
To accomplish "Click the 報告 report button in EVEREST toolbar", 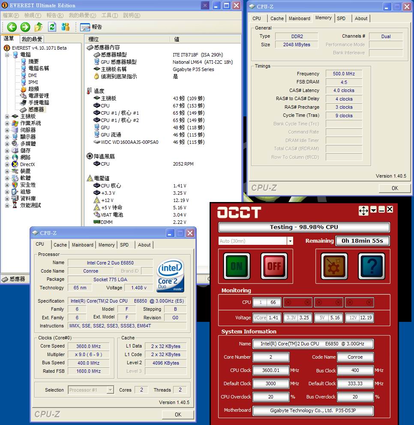I will (x=91, y=27).
